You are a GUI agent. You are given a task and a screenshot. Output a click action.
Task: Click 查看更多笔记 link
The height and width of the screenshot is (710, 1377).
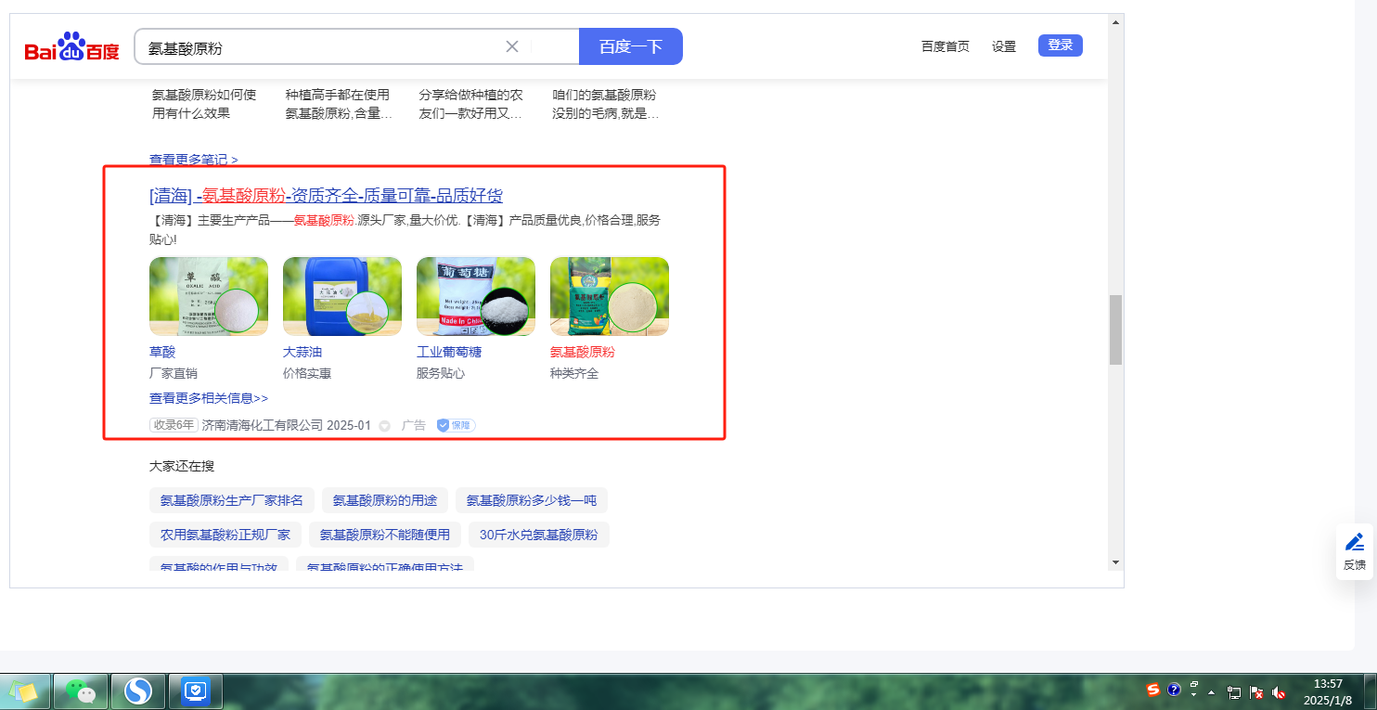pyautogui.click(x=193, y=160)
